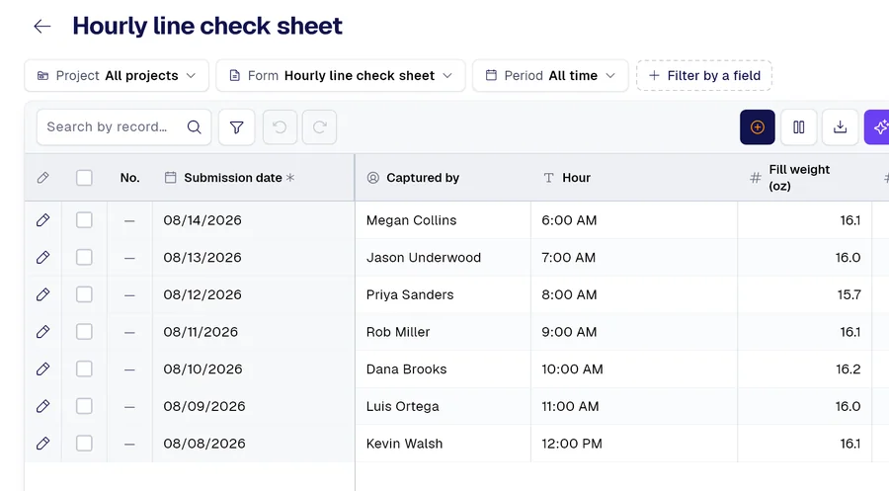Click the Luis Ortega cell
Screen dimensions: 889x491
tap(444, 406)
